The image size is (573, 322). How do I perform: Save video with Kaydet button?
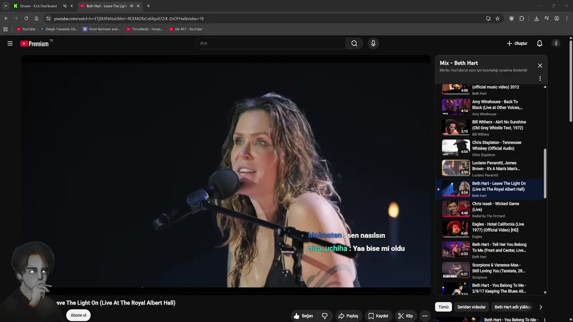point(378,316)
